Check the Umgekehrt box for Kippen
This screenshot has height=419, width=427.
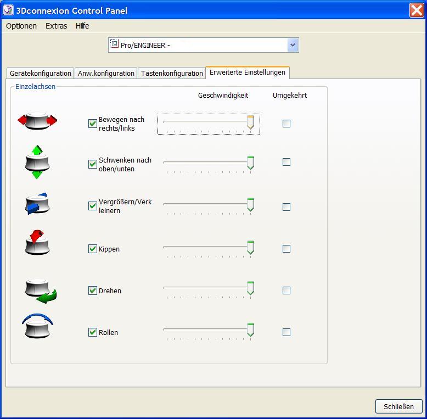coord(286,249)
